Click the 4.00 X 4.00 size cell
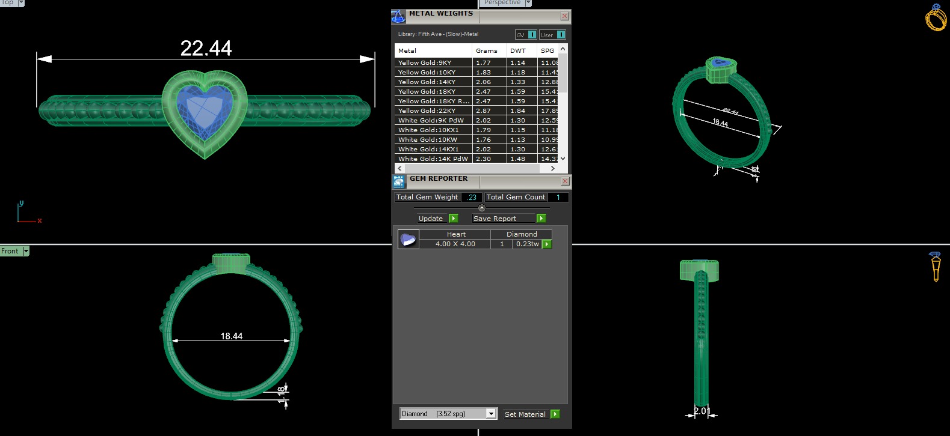 click(x=455, y=244)
